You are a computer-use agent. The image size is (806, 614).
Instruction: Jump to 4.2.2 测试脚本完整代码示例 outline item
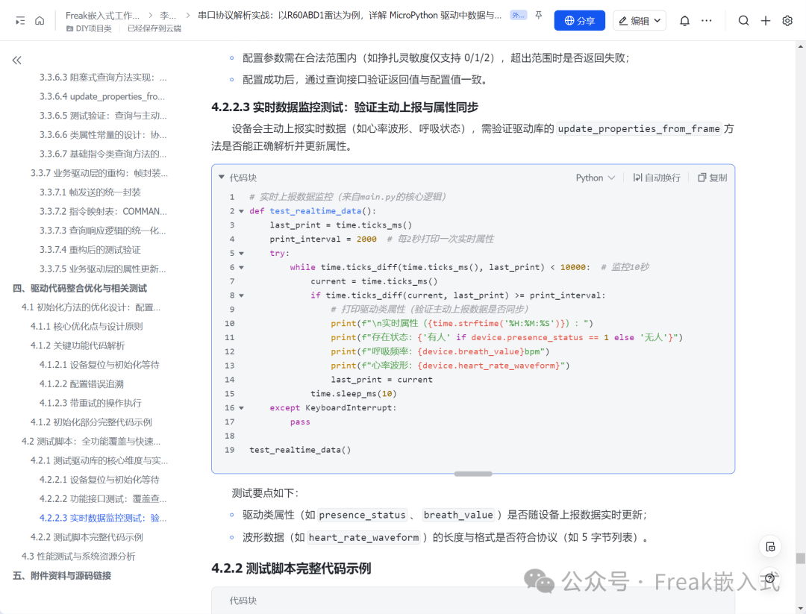(87, 537)
